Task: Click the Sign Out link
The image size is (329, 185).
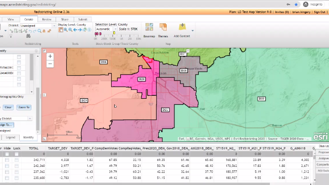Action: pyautogui.click(x=319, y=12)
